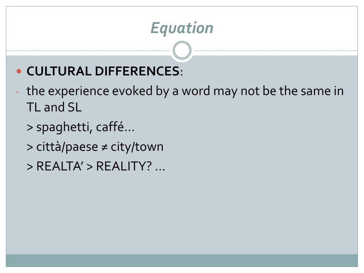Image resolution: width=364 pixels, height=273 pixels.
Task: Click the arrow before 'città/paese'
Action: tap(30, 147)
